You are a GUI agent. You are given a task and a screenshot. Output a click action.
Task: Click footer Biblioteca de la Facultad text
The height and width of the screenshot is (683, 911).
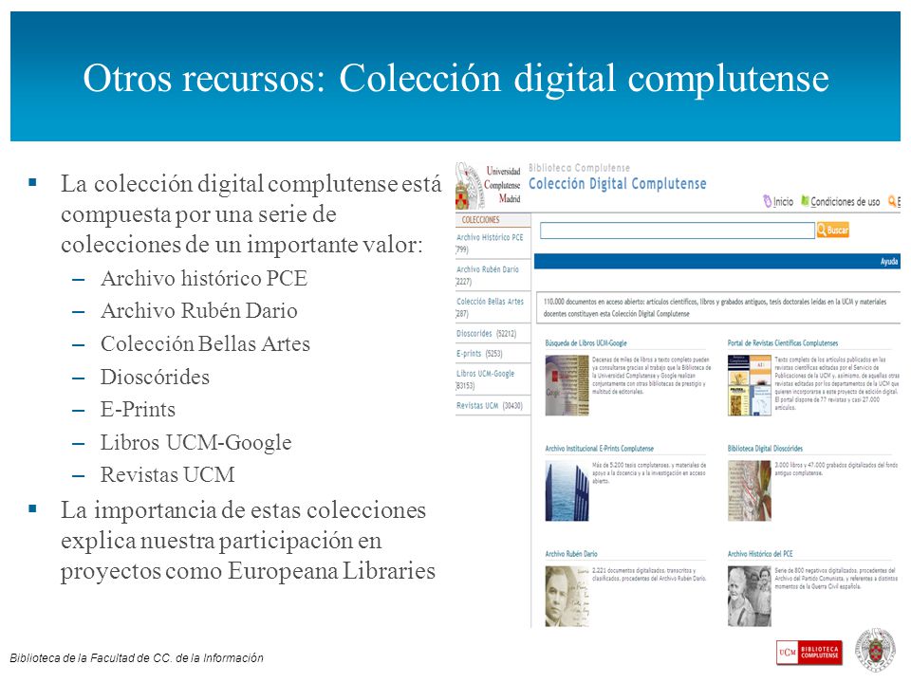(137, 658)
